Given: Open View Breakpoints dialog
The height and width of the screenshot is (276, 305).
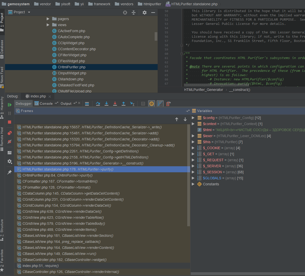Looking at the screenshot, I should (10, 133).
